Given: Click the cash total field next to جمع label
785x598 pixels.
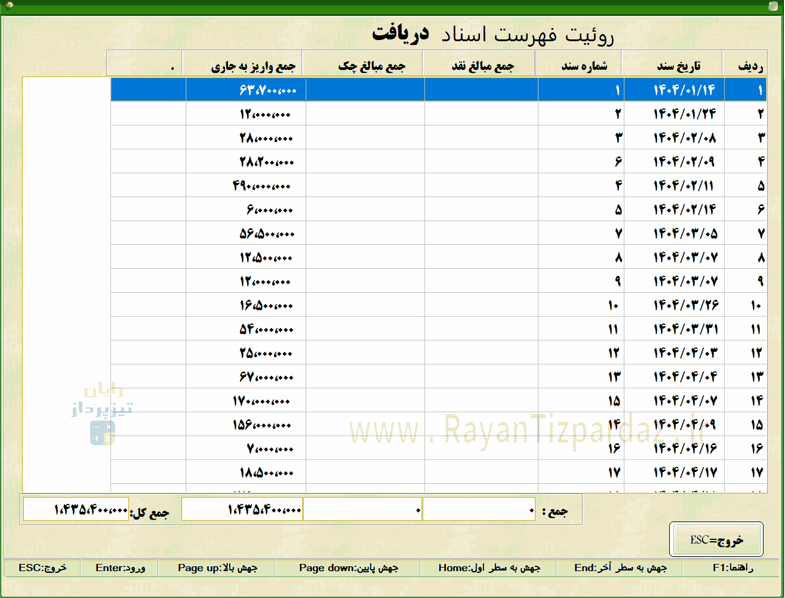Looking at the screenshot, I should pos(479,510).
